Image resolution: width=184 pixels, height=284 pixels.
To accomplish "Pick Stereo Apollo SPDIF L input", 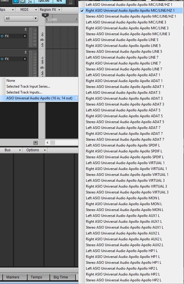I will pyautogui.click(x=125, y=157).
